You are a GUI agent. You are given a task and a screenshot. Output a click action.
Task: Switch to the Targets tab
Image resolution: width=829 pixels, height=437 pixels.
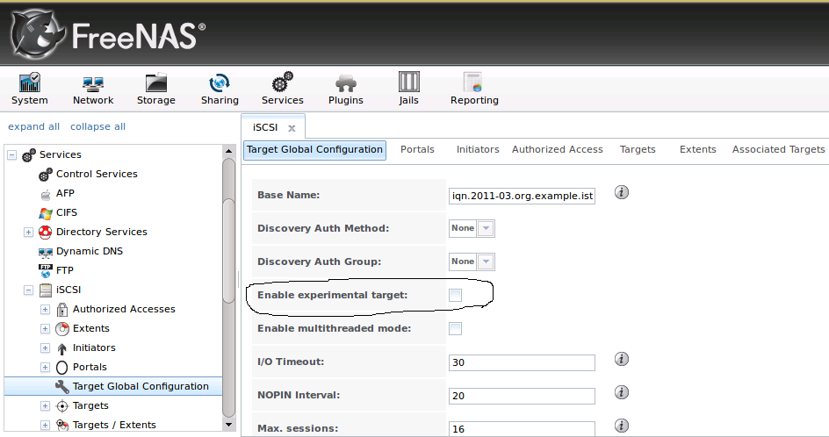pos(638,149)
